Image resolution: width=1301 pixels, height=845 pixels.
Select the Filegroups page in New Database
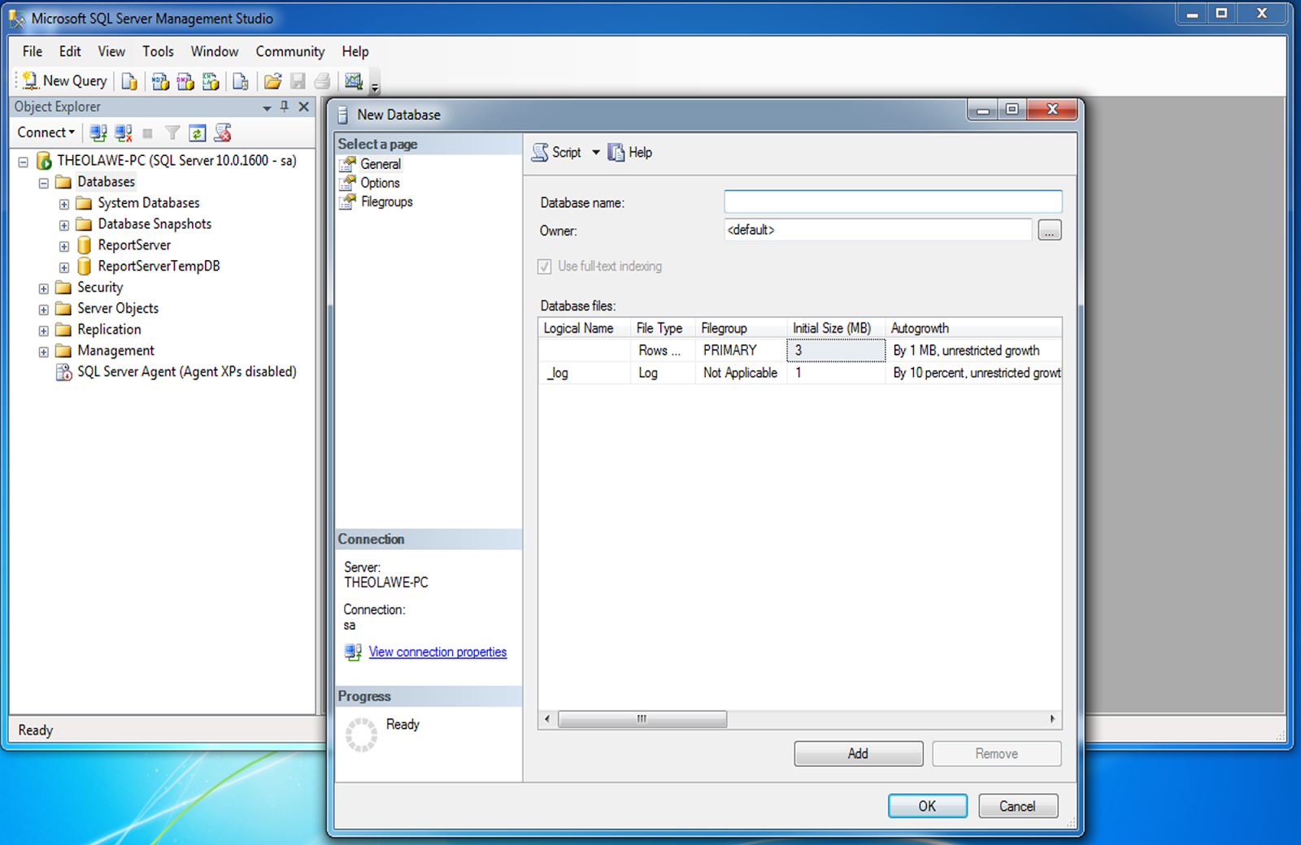[386, 201]
